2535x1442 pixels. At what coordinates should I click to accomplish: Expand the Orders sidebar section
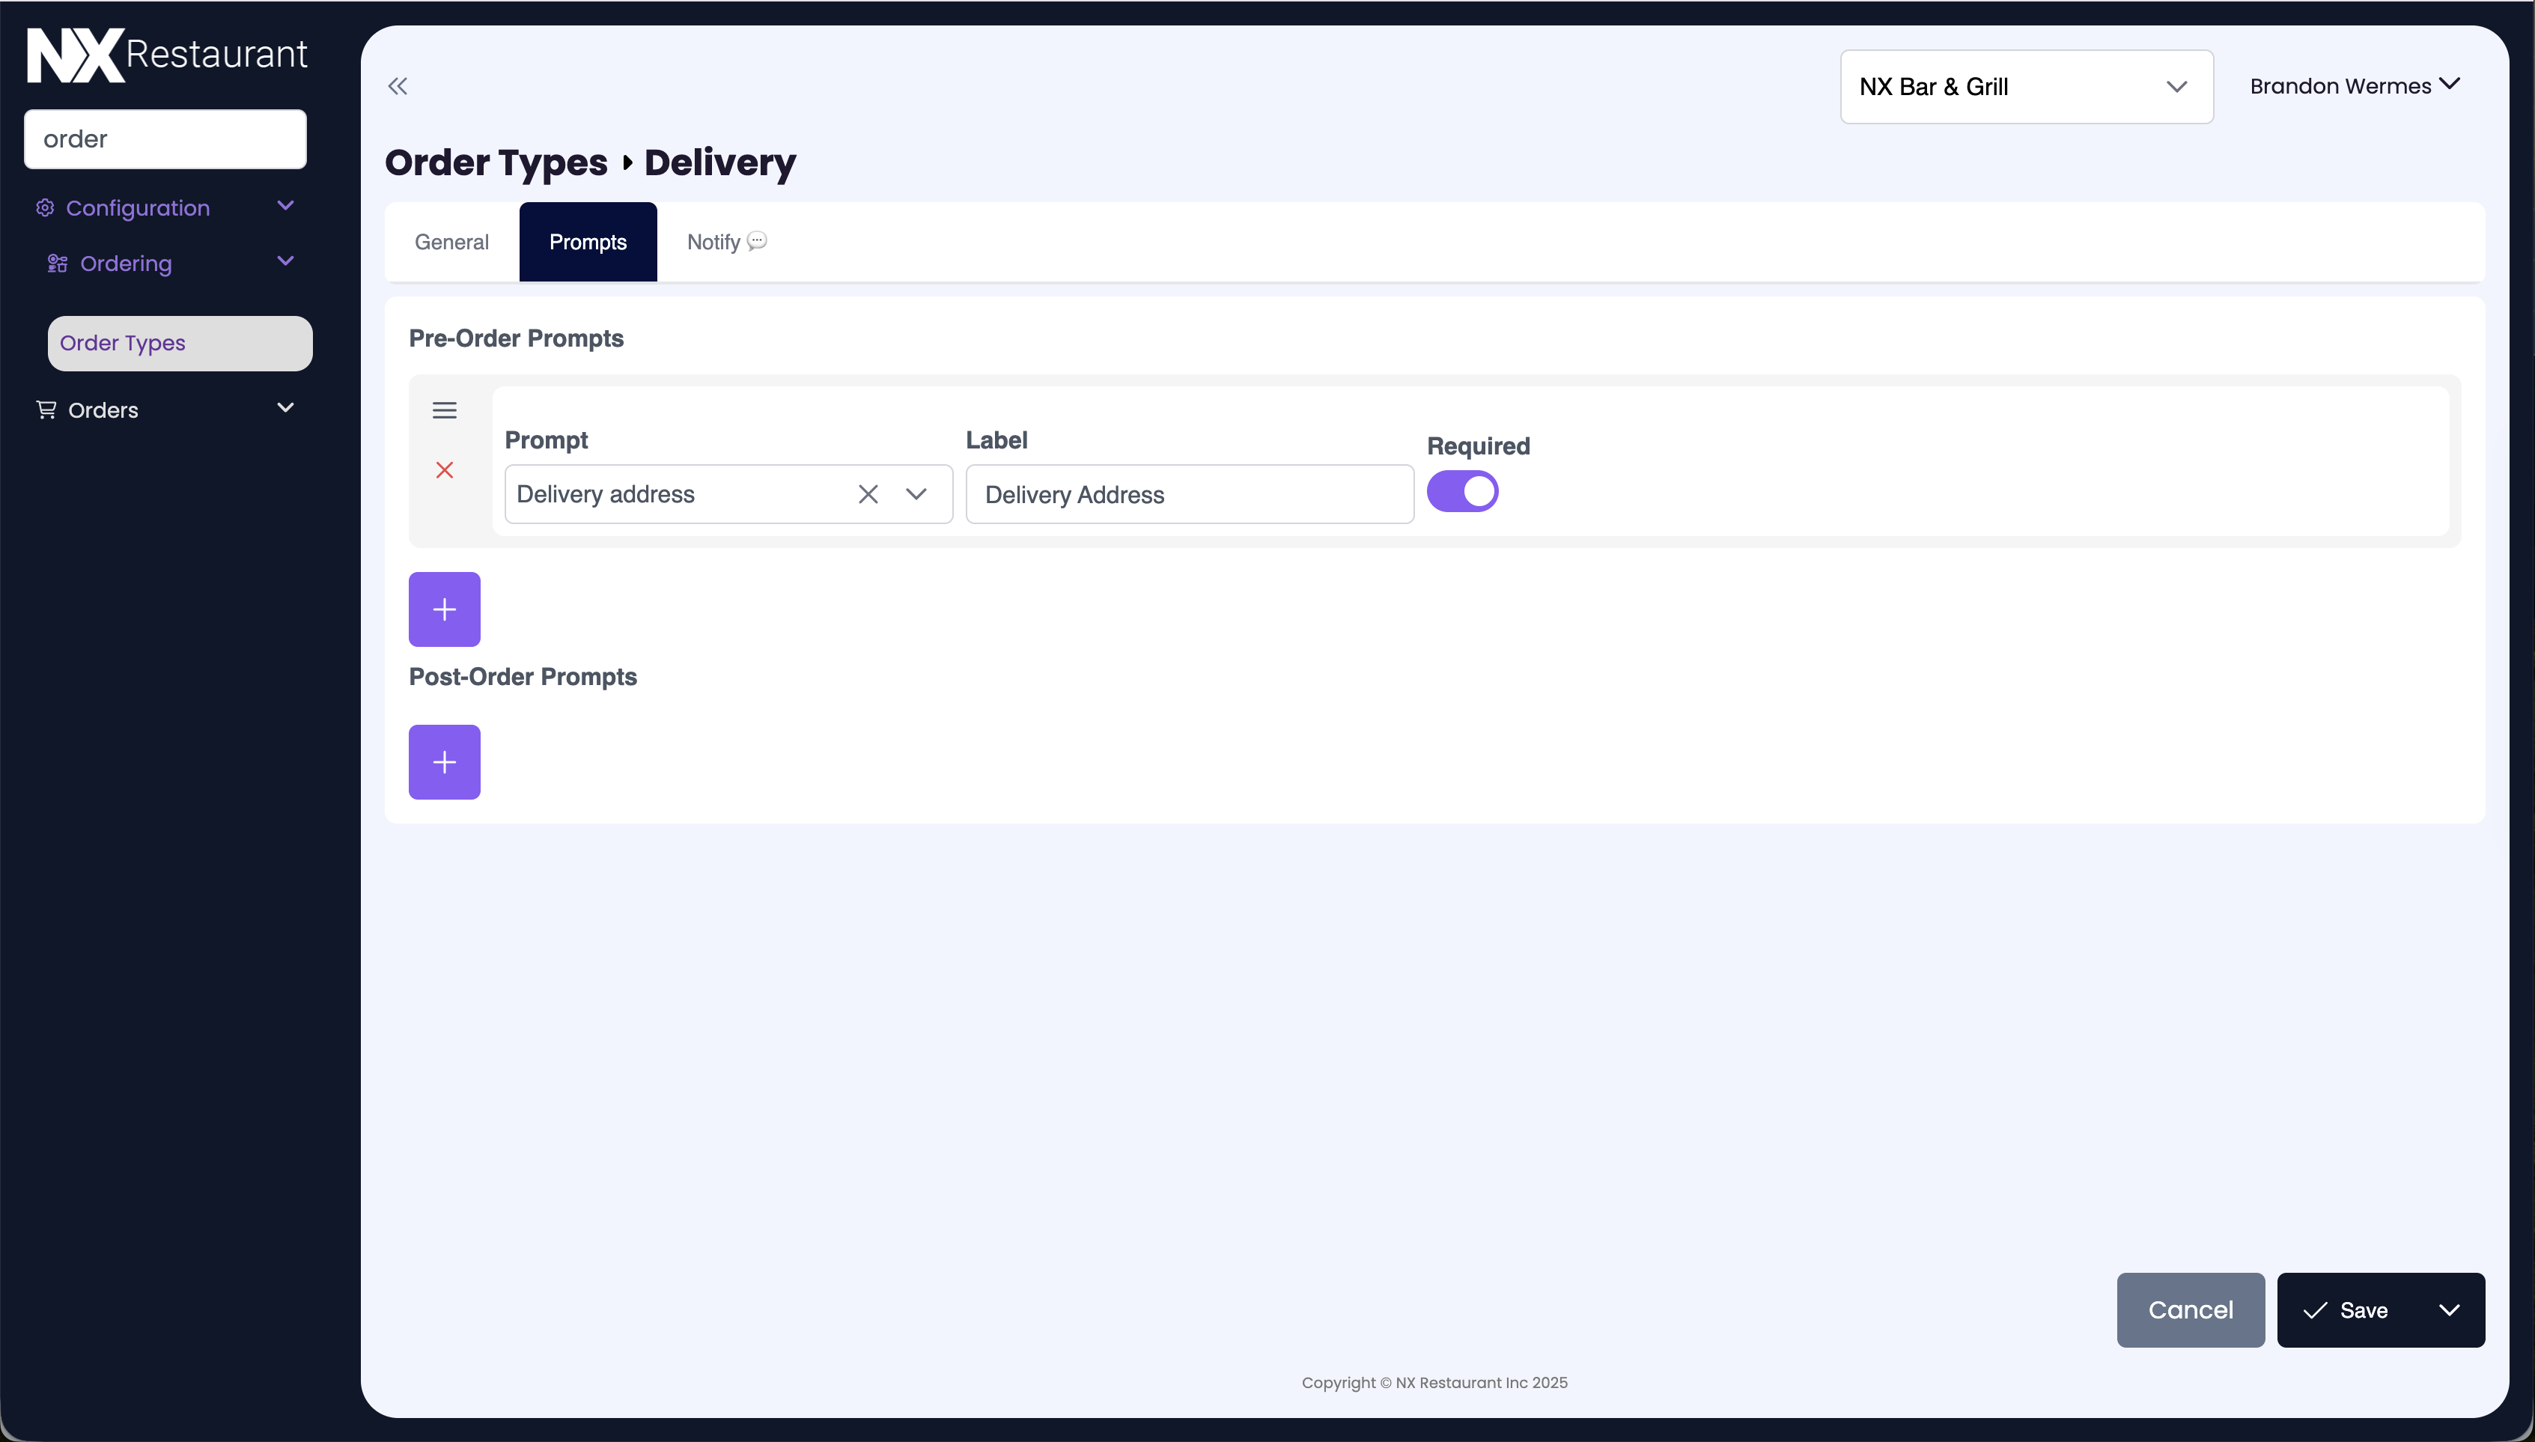[x=285, y=408]
